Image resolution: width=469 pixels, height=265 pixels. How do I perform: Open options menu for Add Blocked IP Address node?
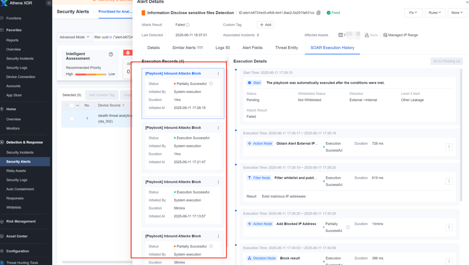(x=449, y=227)
